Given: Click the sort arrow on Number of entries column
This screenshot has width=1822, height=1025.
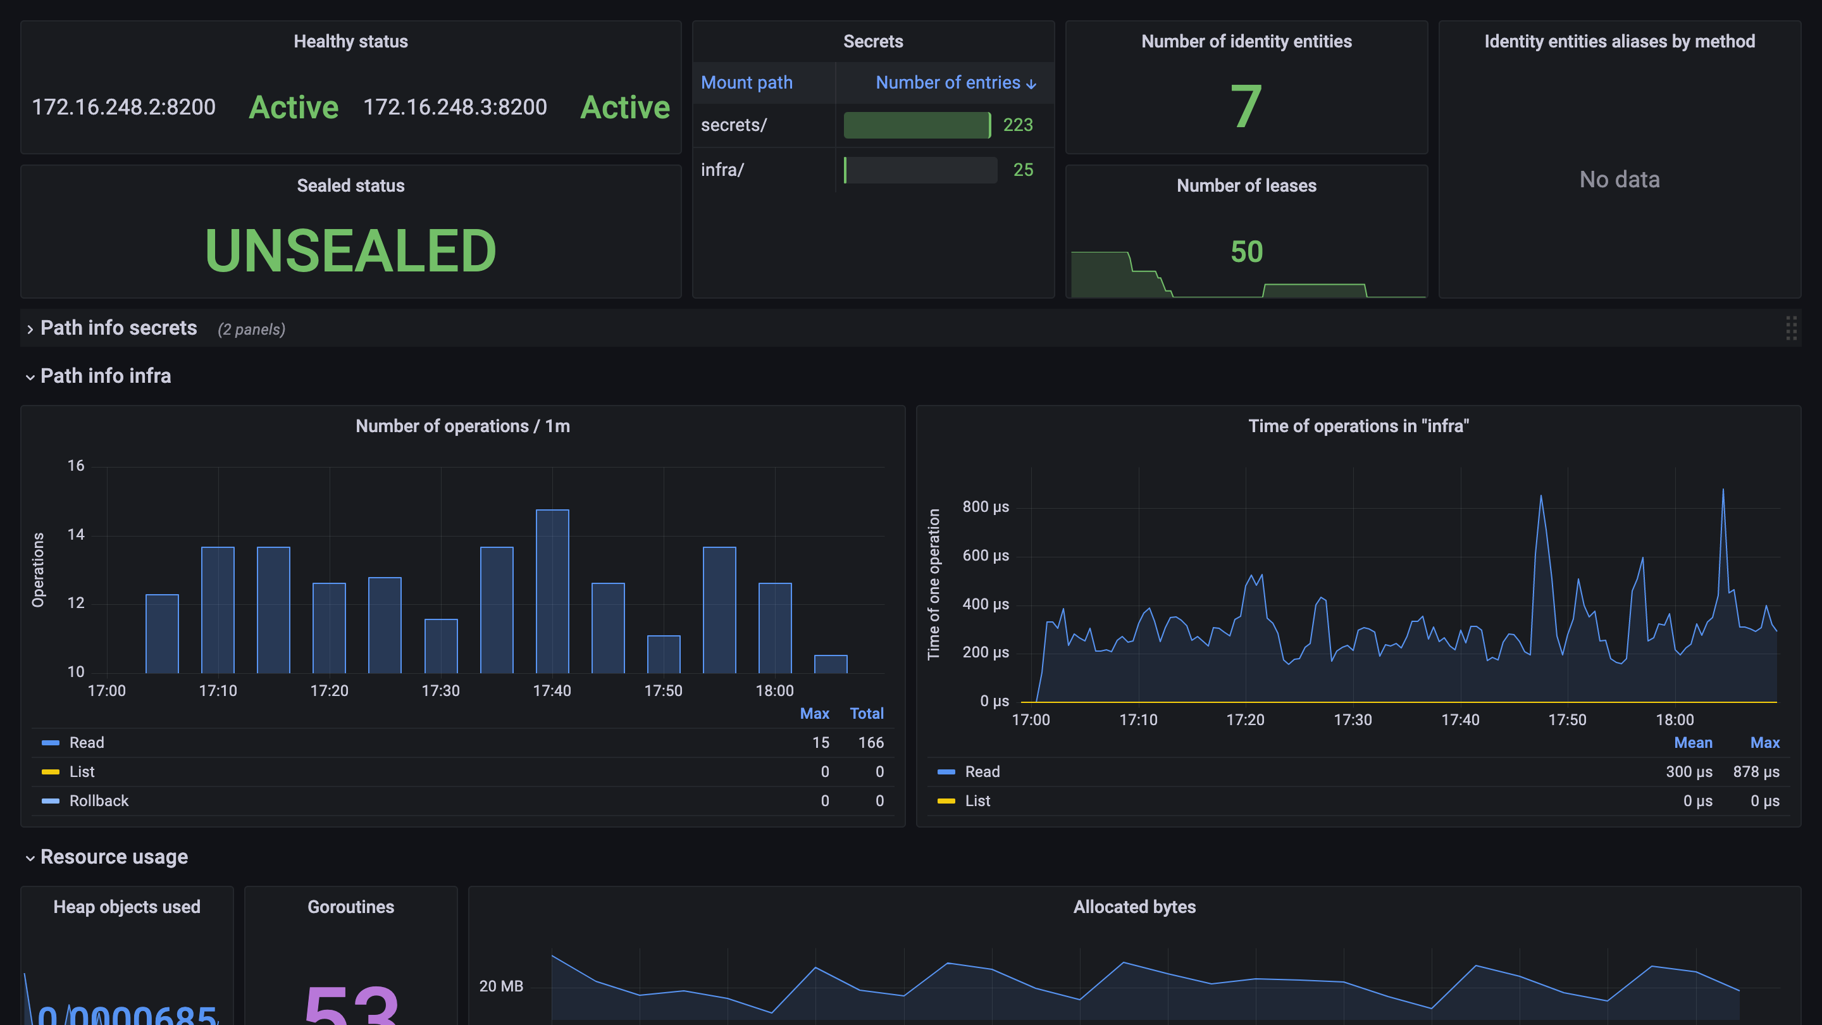Looking at the screenshot, I should (1031, 83).
